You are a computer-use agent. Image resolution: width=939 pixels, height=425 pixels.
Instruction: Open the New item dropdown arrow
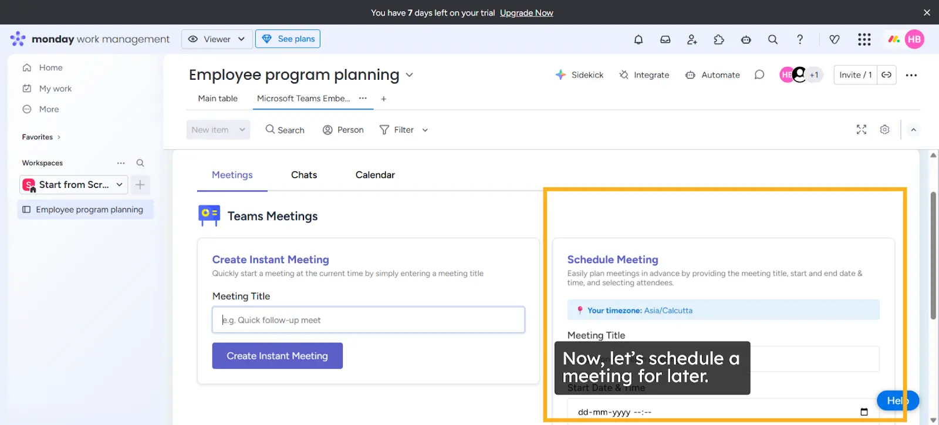[x=242, y=129]
